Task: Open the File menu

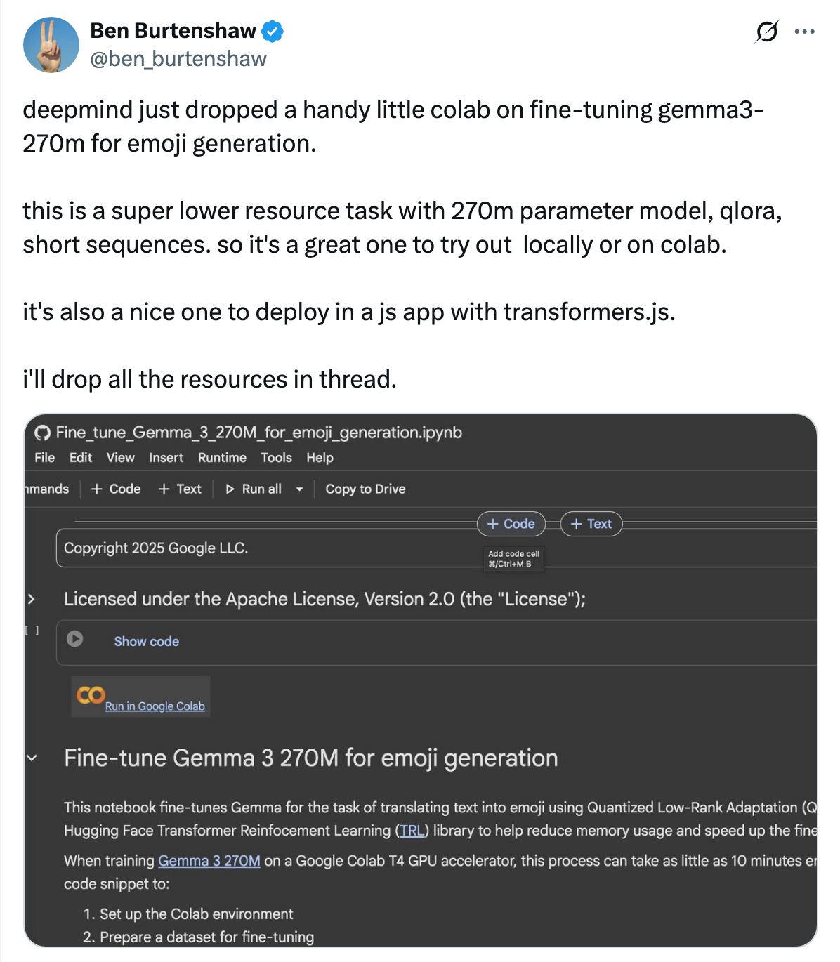Action: point(44,458)
